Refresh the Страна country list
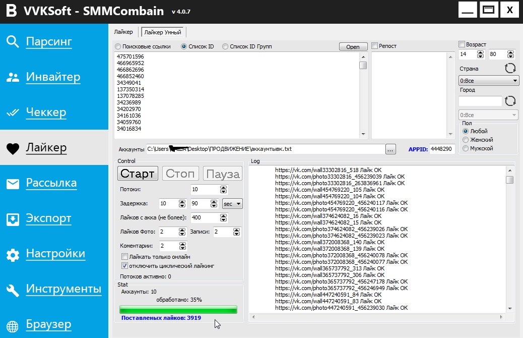This screenshot has width=523, height=338. [x=510, y=69]
